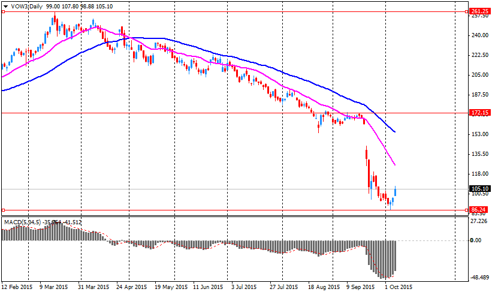Click the 205.00 price axis label
Image resolution: width=492 pixels, height=292 pixels.
click(480, 75)
